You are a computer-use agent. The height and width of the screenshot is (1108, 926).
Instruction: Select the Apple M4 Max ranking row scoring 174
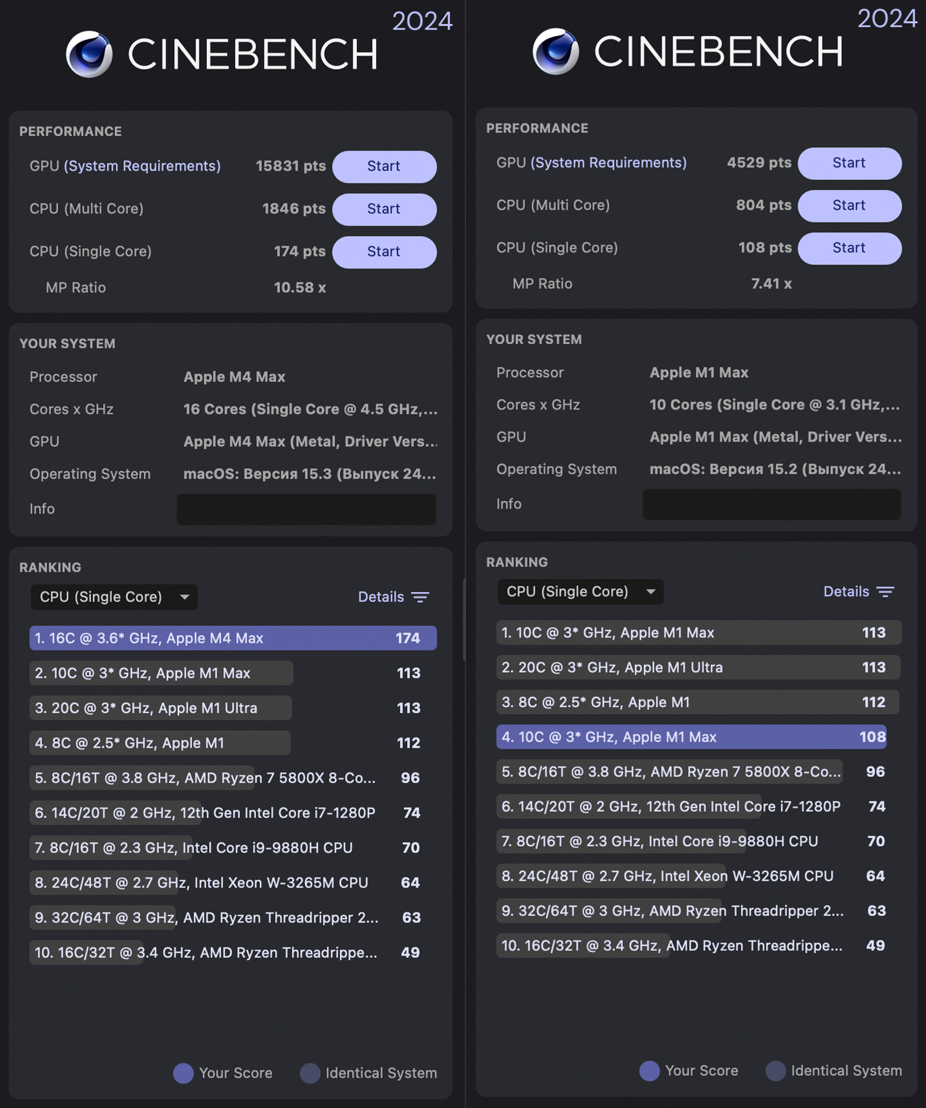click(x=233, y=638)
